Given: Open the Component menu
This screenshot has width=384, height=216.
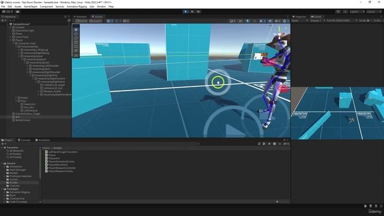Looking at the screenshot, I should coord(46,7).
